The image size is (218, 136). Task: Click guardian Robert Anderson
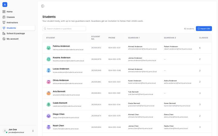pos(171,47)
